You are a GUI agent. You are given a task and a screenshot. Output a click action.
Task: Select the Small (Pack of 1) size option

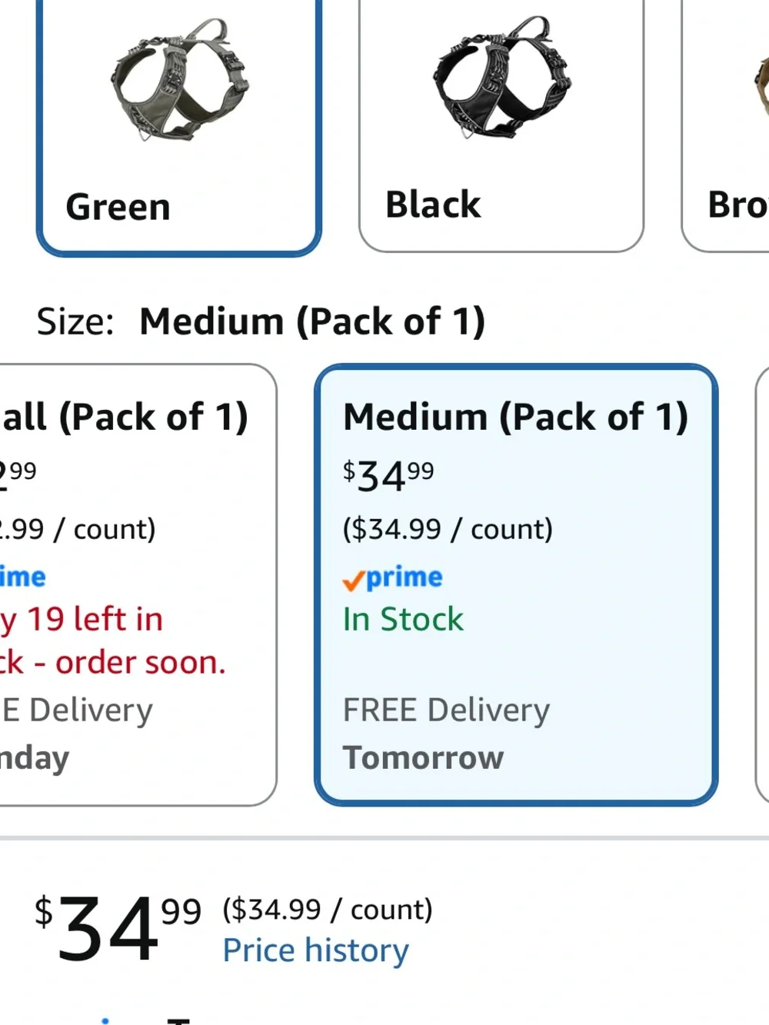138,585
